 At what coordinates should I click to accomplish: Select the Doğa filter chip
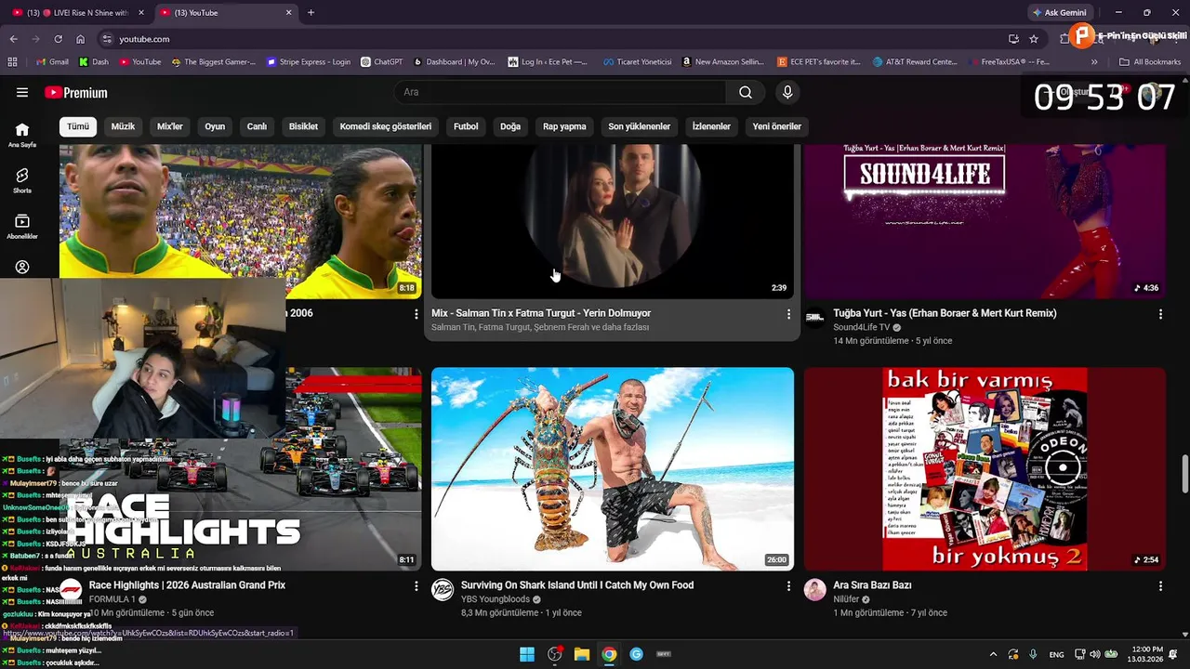point(510,126)
